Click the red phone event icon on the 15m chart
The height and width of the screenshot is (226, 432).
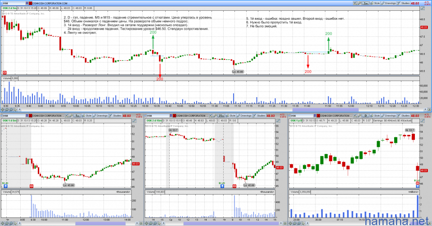pyautogui.click(x=234, y=186)
